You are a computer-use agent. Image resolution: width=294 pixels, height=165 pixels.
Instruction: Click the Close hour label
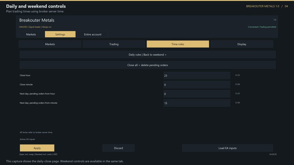coord(25,75)
